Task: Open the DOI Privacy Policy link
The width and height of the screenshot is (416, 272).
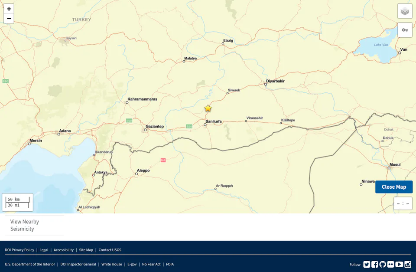Action: [x=19, y=250]
